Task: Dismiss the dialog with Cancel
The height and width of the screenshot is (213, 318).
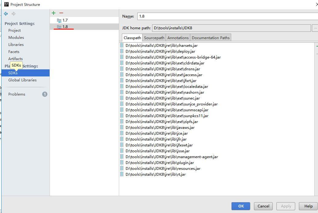Action: pyautogui.click(x=263, y=206)
